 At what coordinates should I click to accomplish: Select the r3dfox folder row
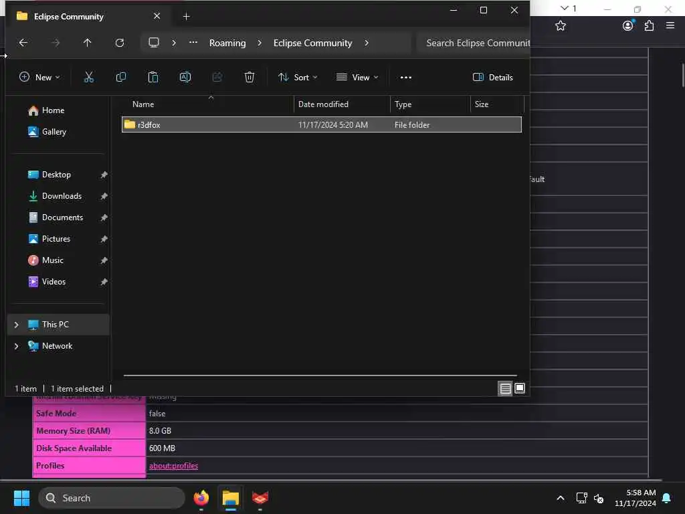(322, 124)
